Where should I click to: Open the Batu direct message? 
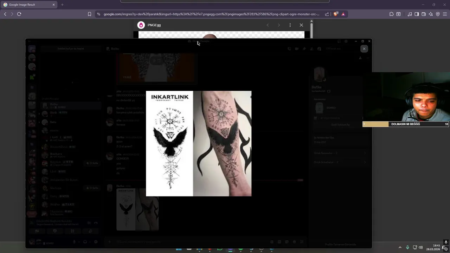[70, 122]
